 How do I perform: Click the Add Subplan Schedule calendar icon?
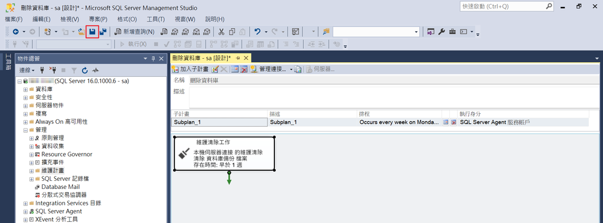[236, 69]
